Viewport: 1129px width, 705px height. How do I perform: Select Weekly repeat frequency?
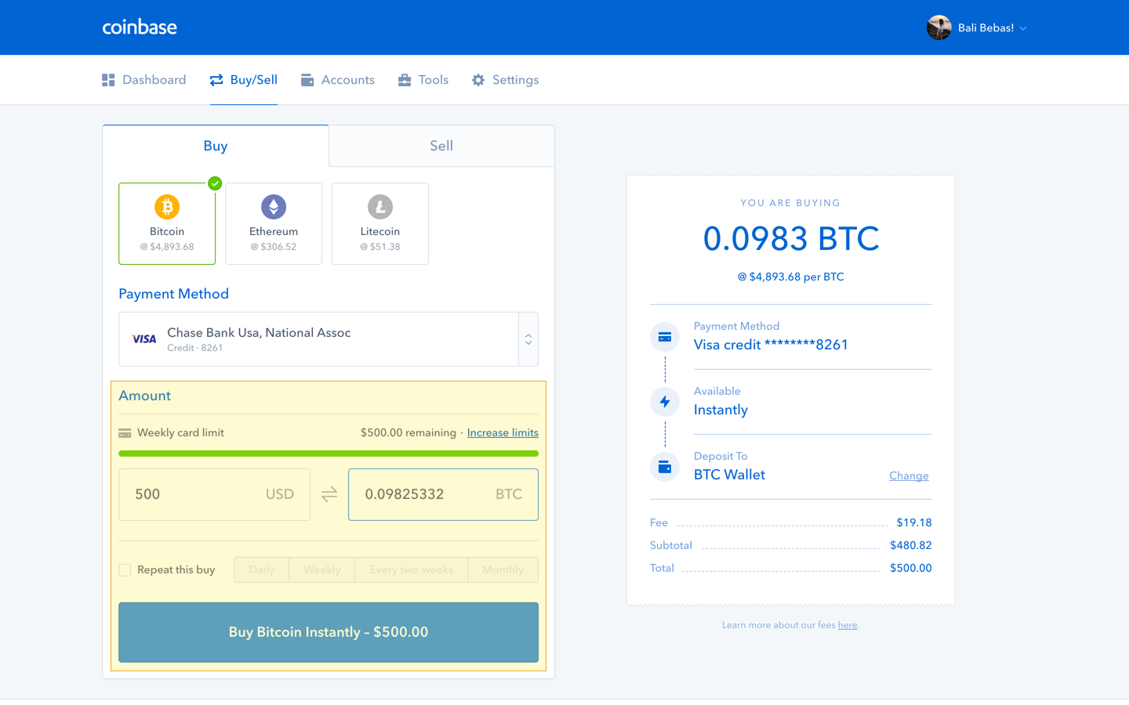click(x=322, y=569)
